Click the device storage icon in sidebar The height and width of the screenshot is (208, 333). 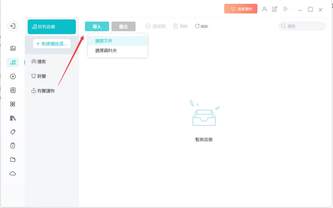[x=13, y=146]
